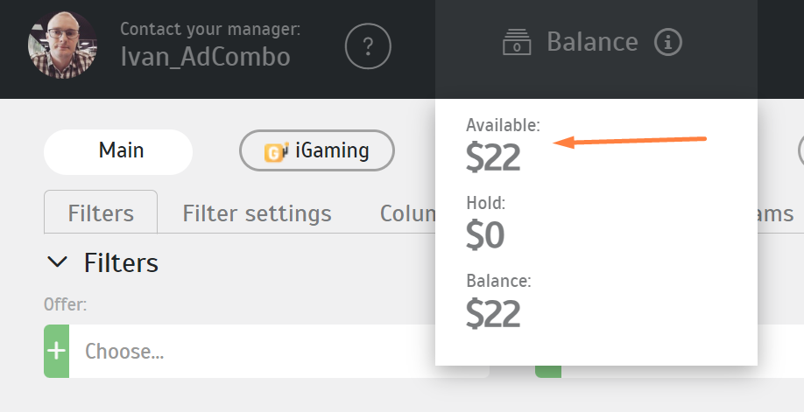Click the orange G icon on iGaming
Screen dimensions: 804x412
point(276,151)
